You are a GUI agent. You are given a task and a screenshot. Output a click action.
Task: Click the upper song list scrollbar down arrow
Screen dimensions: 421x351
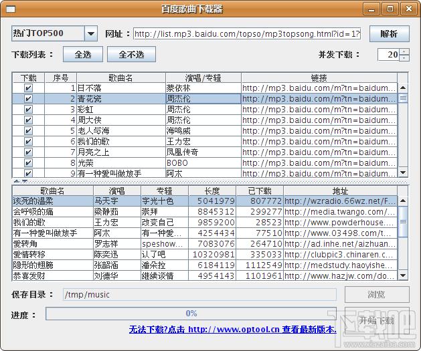pyautogui.click(x=403, y=172)
